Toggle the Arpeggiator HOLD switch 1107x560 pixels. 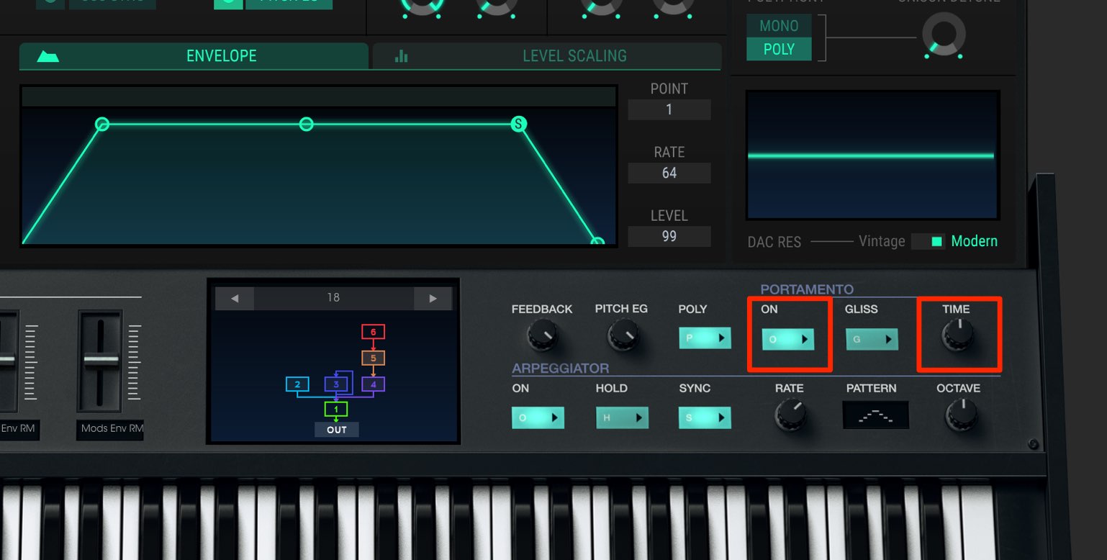click(622, 417)
